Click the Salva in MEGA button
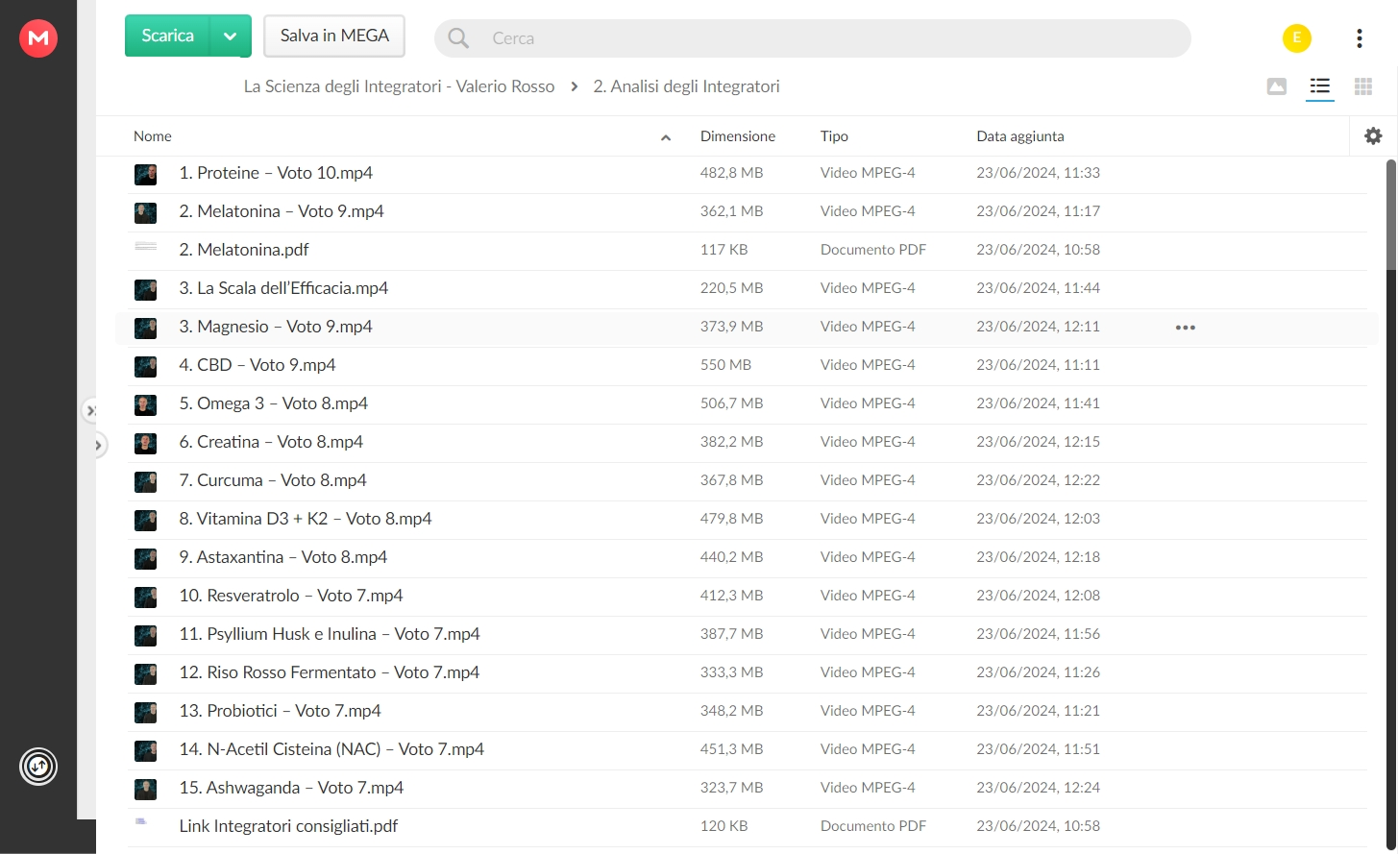Viewport: 1398px width, 854px height. pyautogui.click(x=334, y=37)
